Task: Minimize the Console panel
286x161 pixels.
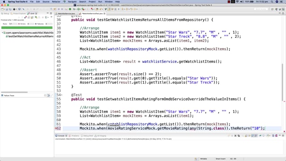Action: pyautogui.click(x=280, y=136)
